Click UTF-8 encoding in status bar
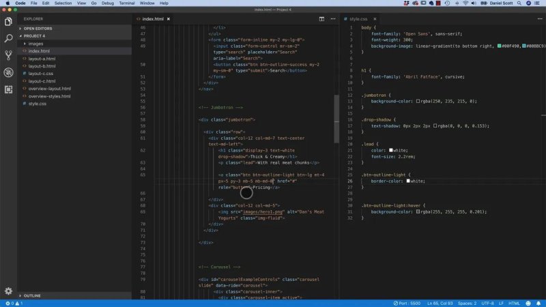Screen dimensions: 546x307 coord(487,304)
